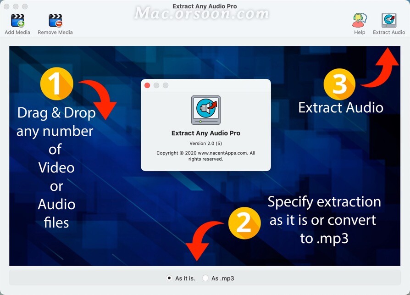Click the "Extract Audio" toolbar label
The width and height of the screenshot is (410, 295).
pyautogui.click(x=389, y=32)
